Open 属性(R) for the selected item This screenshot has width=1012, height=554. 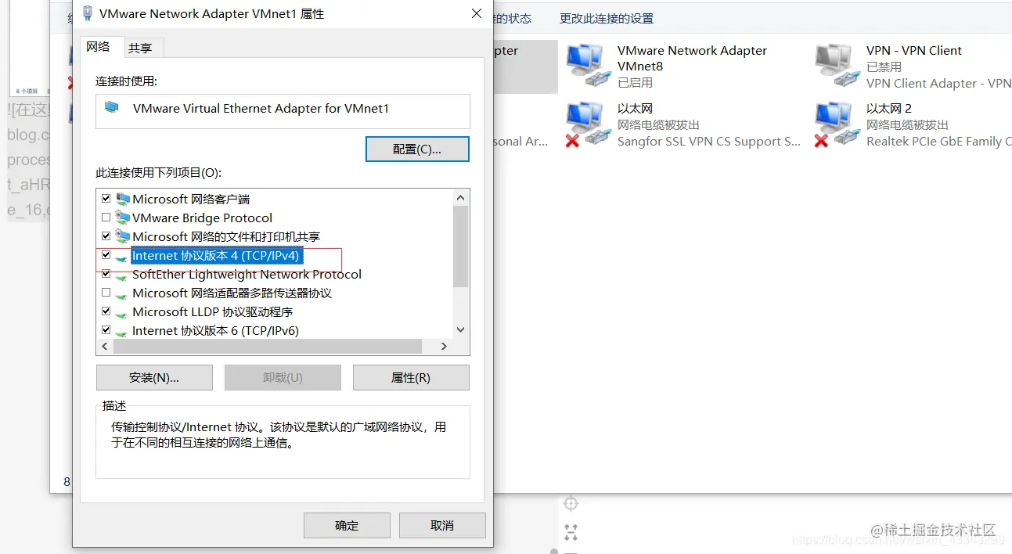411,377
